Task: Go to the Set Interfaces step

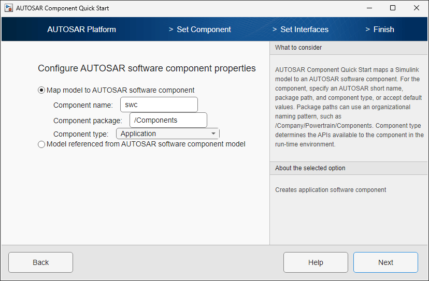Action: pyautogui.click(x=304, y=29)
